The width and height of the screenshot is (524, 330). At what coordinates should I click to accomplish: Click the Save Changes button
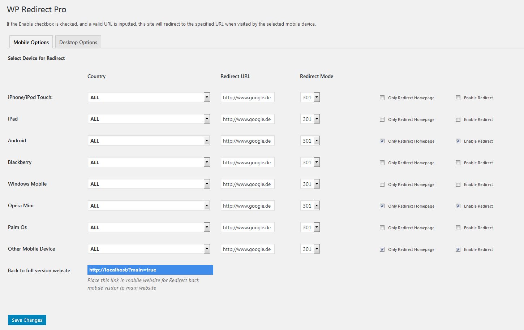click(x=27, y=320)
